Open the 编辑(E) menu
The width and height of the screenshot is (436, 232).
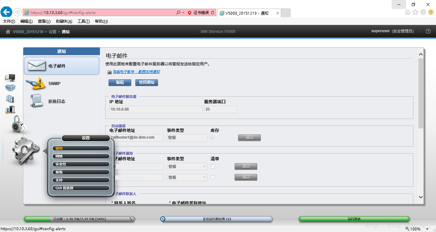point(26,21)
